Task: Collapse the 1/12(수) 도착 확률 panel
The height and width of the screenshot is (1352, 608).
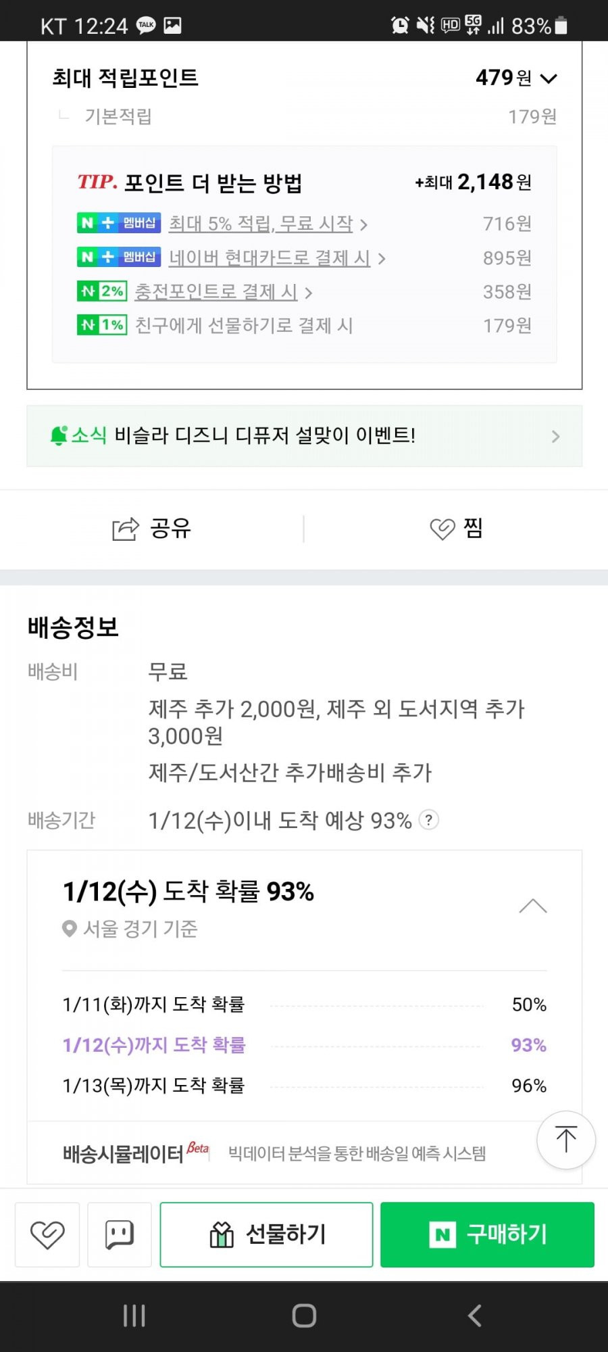Action: pyautogui.click(x=533, y=906)
